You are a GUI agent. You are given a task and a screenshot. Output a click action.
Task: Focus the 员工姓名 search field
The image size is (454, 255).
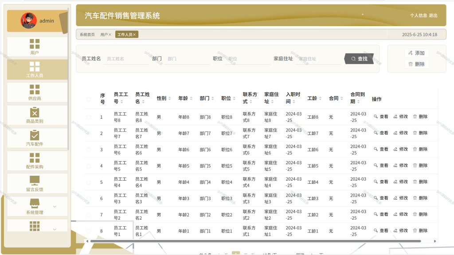(x=127, y=59)
